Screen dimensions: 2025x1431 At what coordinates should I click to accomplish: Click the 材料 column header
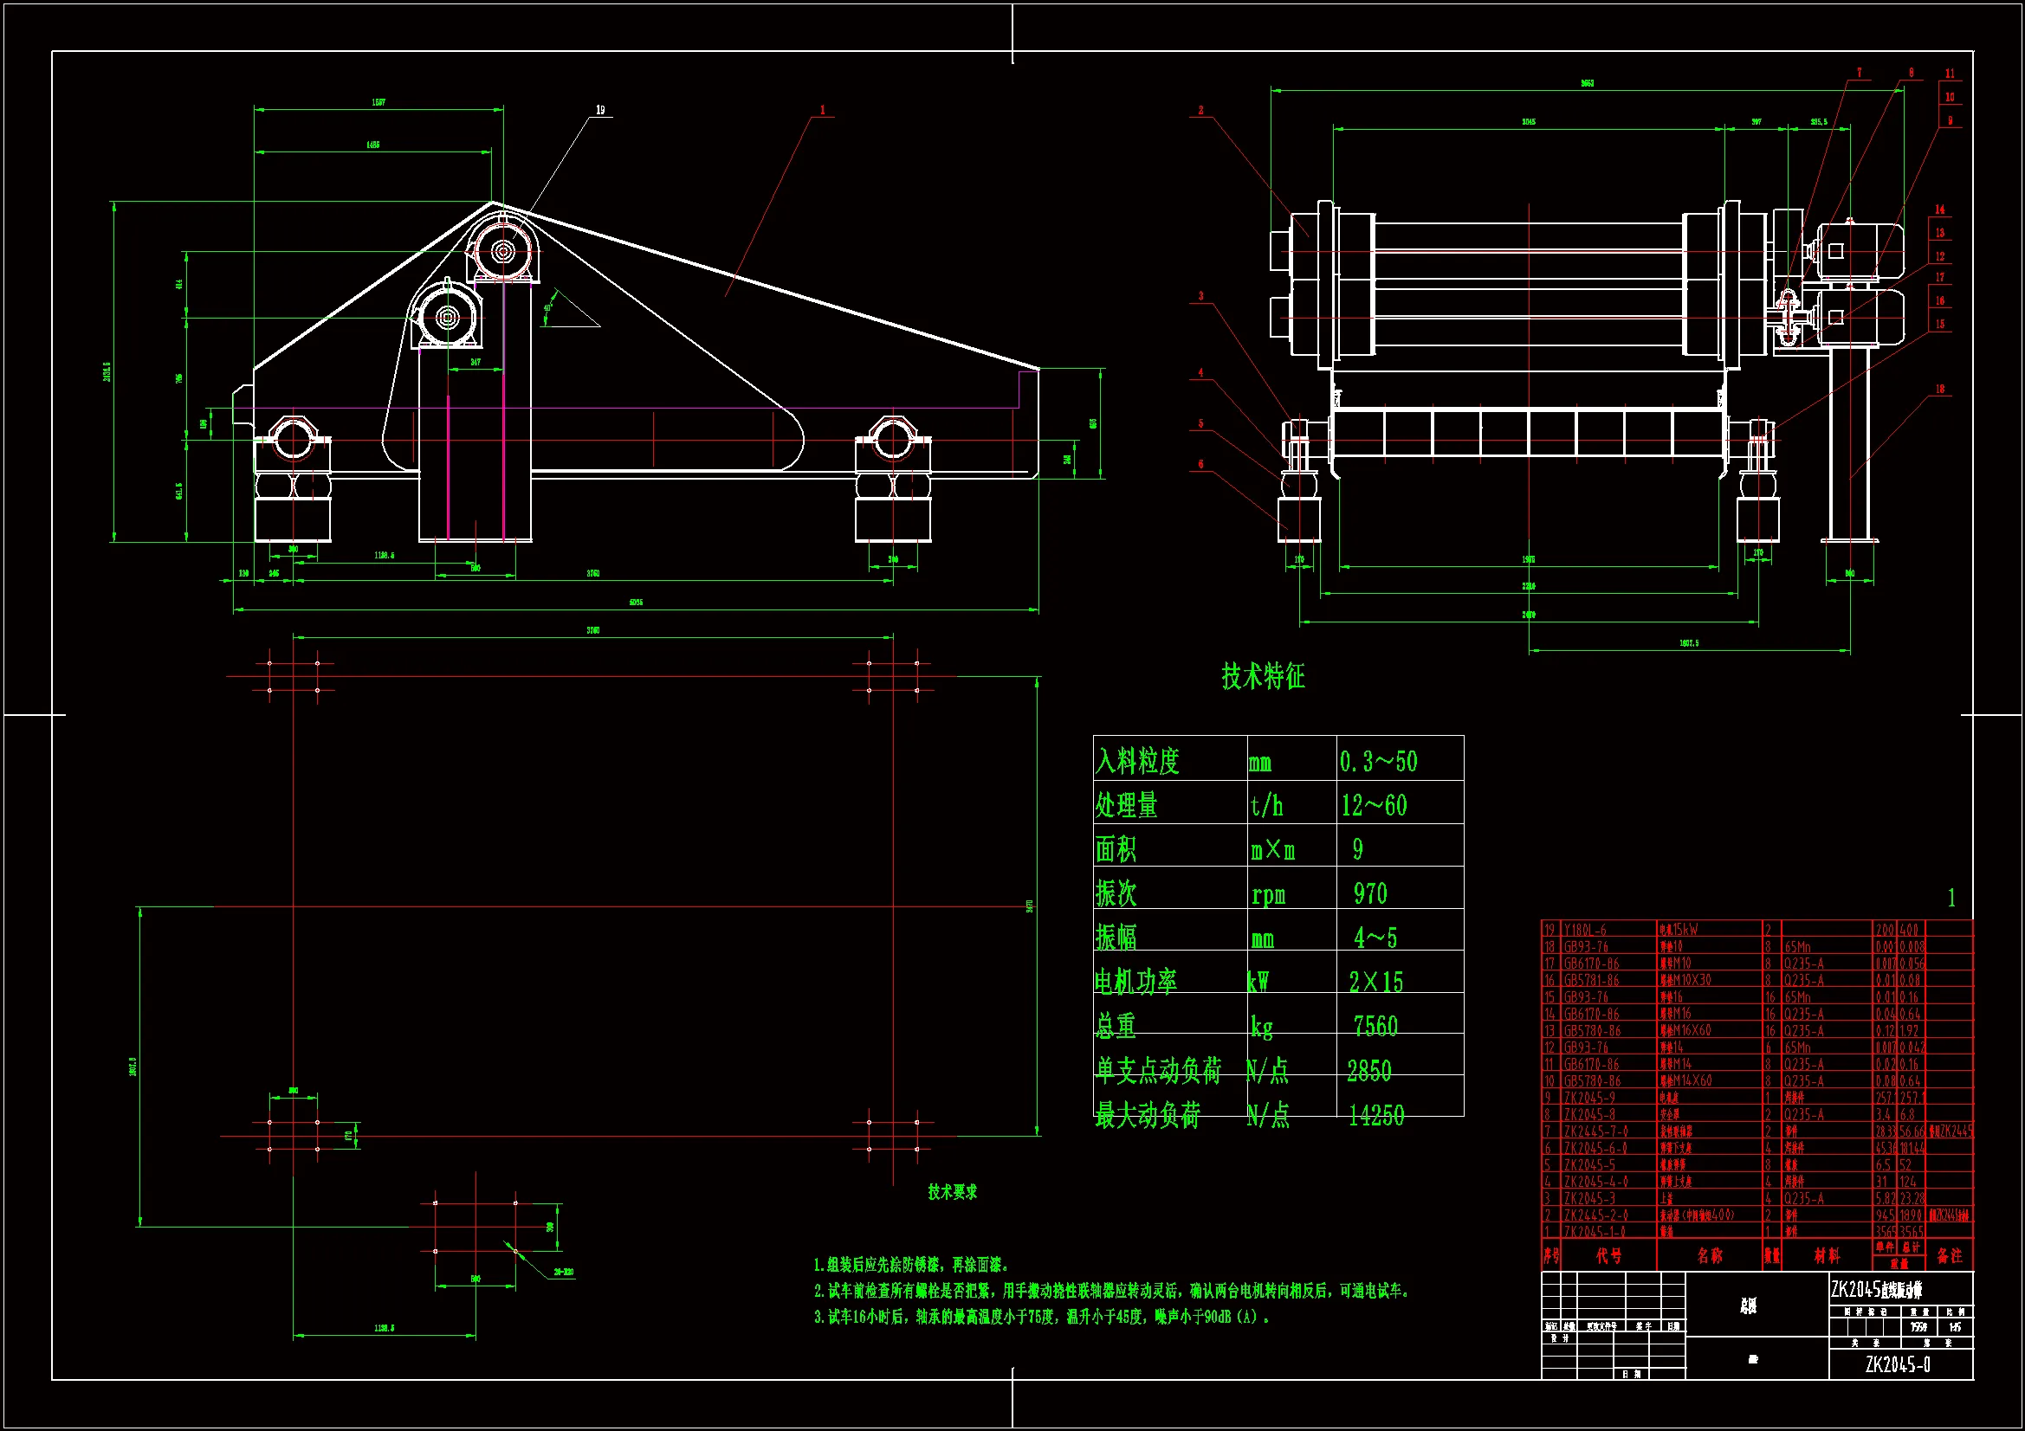tap(1827, 1255)
